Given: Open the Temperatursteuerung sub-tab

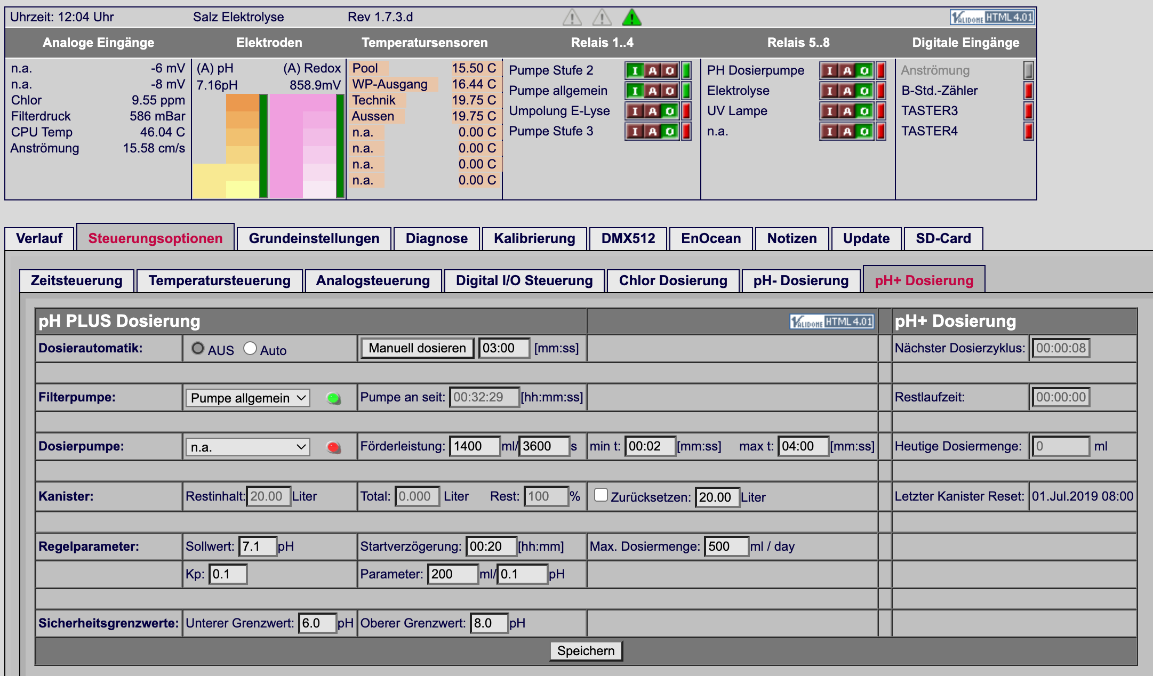Looking at the screenshot, I should coord(220,280).
